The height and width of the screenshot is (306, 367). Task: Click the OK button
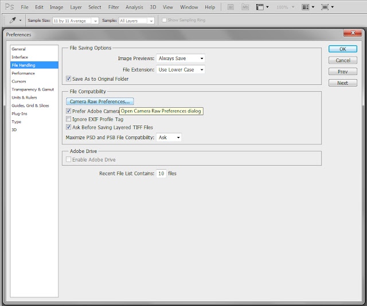343,49
